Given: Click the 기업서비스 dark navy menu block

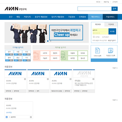Looking at the screenshot, I should click(x=110, y=17).
